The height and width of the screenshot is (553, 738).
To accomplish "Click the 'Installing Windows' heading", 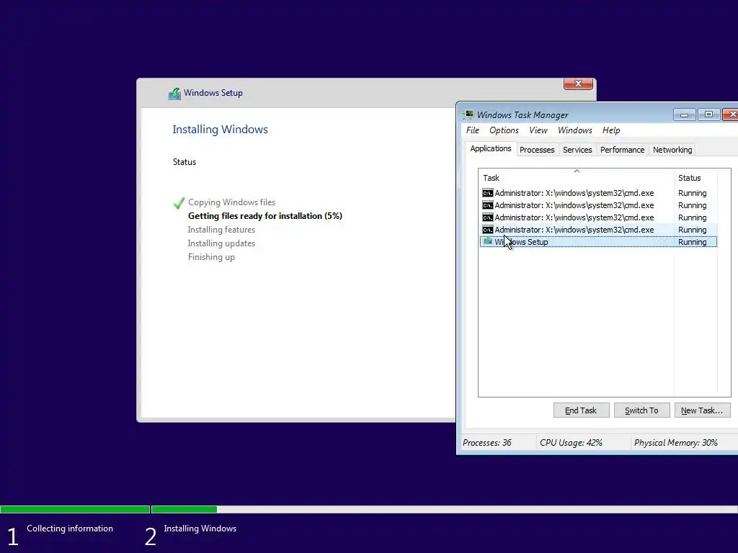I will (220, 130).
